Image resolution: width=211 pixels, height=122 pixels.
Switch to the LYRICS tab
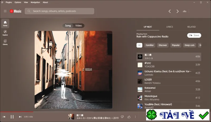click(170, 27)
